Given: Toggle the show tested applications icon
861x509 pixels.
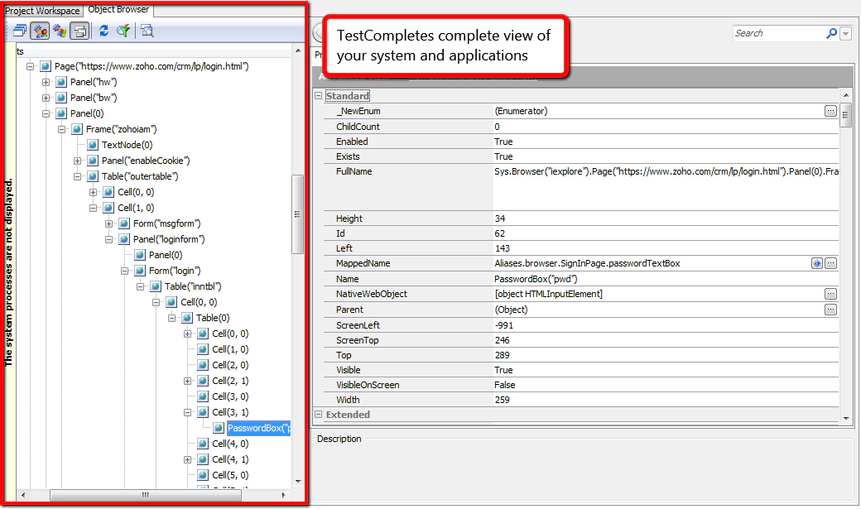Looking at the screenshot, I should 58,30.
